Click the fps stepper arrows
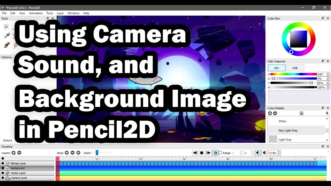331x186 pixels. coord(279,153)
